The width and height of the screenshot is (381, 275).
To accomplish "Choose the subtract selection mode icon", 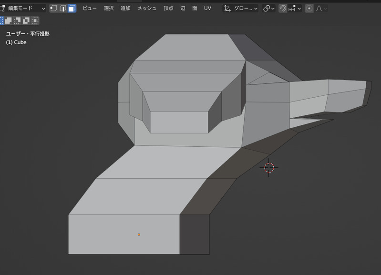I will point(18,20).
